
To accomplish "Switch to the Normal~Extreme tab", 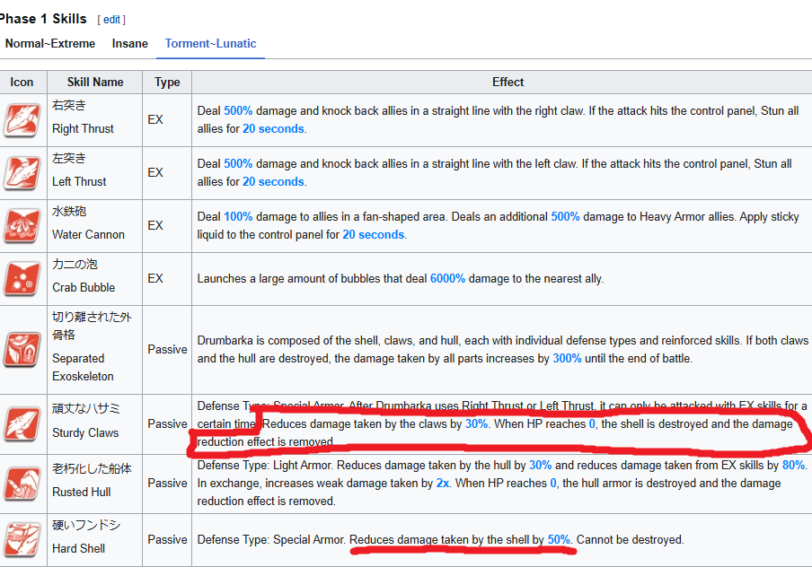I will pyautogui.click(x=50, y=43).
